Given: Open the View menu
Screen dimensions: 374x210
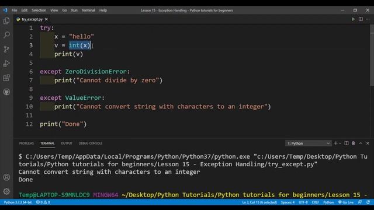Looking at the screenshot, I should [x=54, y=10].
